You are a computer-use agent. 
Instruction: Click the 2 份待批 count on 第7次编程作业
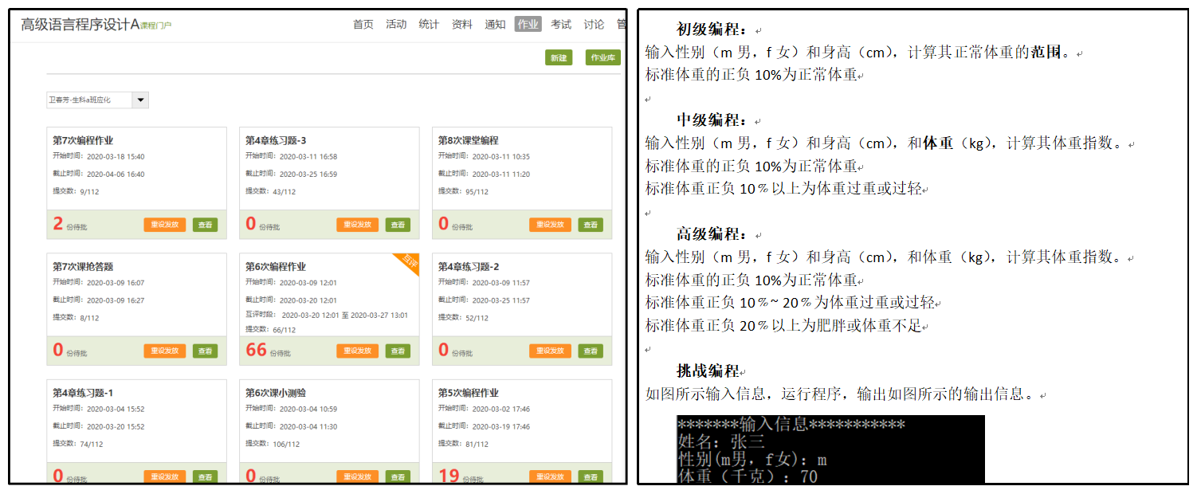coord(69,225)
